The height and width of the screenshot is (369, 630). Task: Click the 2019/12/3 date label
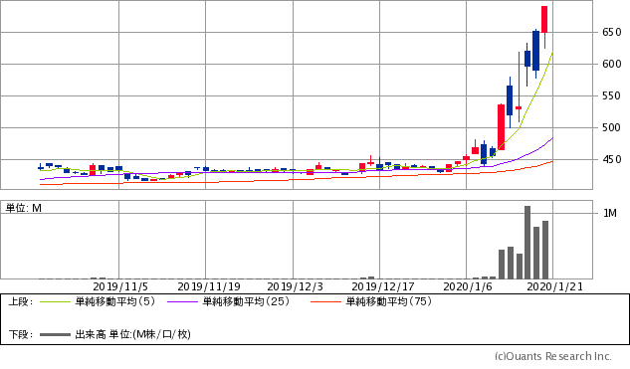pyautogui.click(x=295, y=286)
